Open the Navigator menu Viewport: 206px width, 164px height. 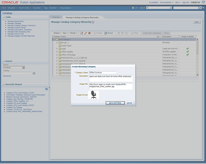(x=12, y=8)
